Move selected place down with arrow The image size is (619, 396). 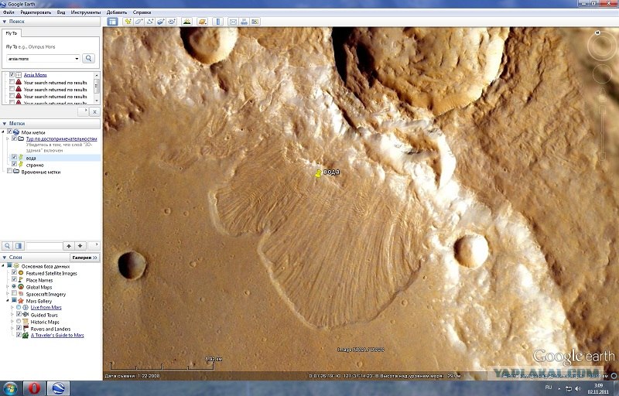(x=80, y=246)
